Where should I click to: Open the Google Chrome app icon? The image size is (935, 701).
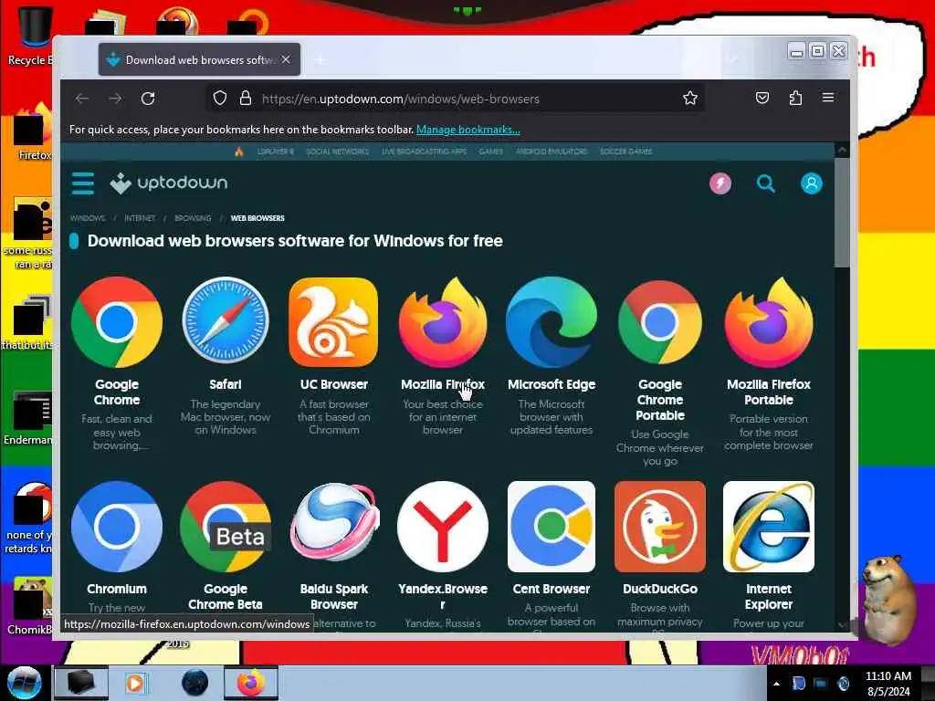pos(117,322)
